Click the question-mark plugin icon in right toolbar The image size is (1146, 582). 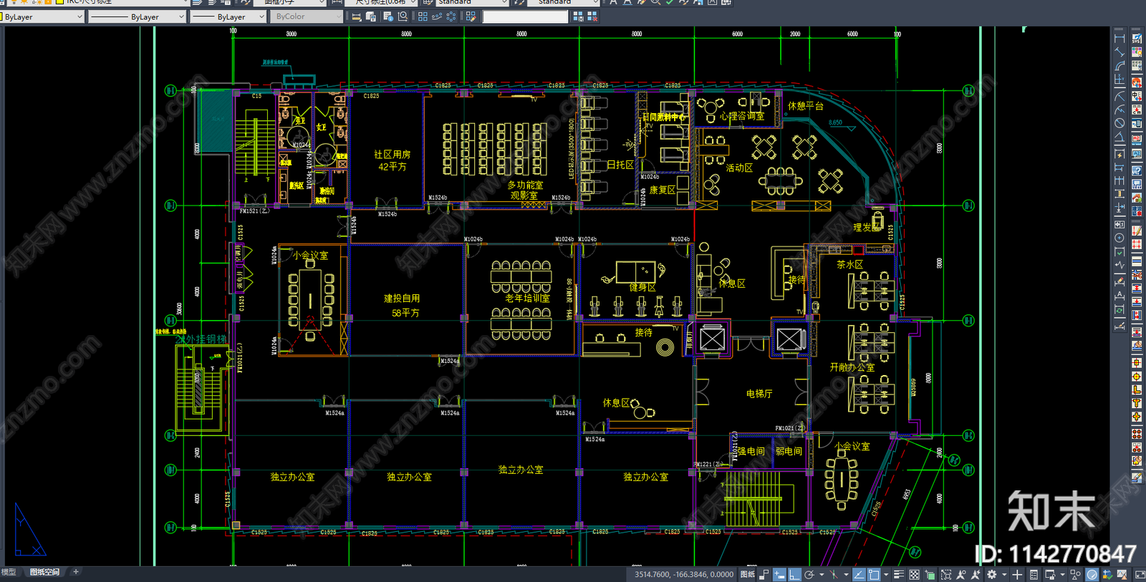coord(1137,170)
